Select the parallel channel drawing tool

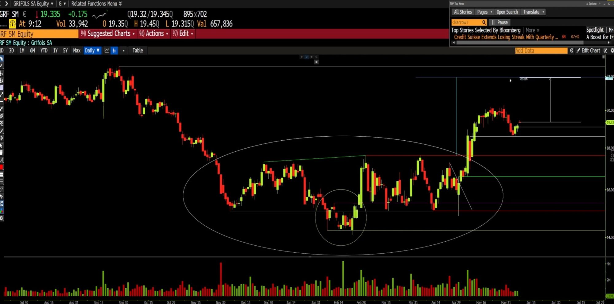click(x=2, y=116)
